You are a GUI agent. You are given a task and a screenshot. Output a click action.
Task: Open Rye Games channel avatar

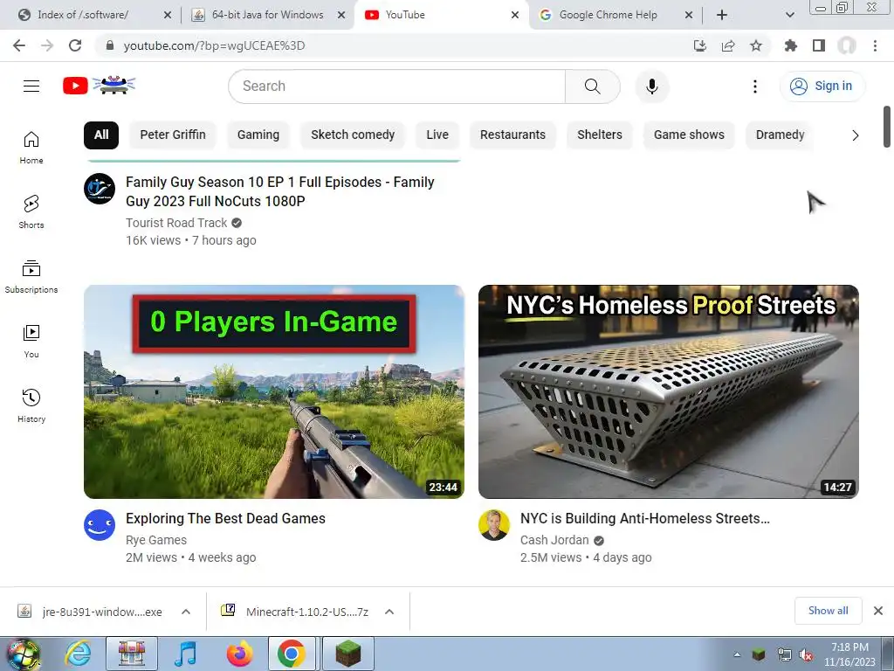tap(100, 525)
